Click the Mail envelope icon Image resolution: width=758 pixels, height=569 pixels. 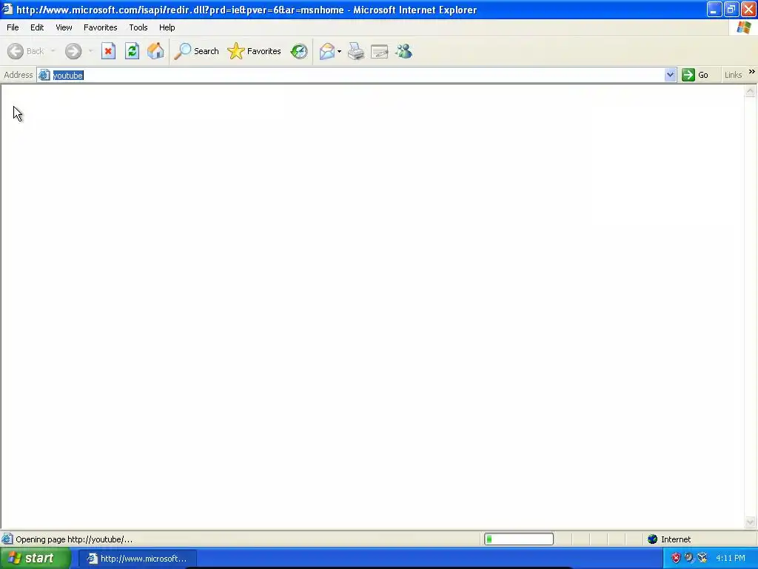pyautogui.click(x=327, y=51)
